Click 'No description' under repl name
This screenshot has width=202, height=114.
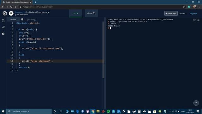tap(22, 15)
